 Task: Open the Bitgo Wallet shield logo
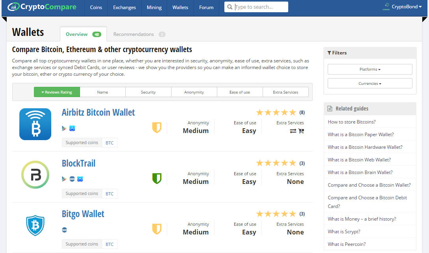pos(35,225)
